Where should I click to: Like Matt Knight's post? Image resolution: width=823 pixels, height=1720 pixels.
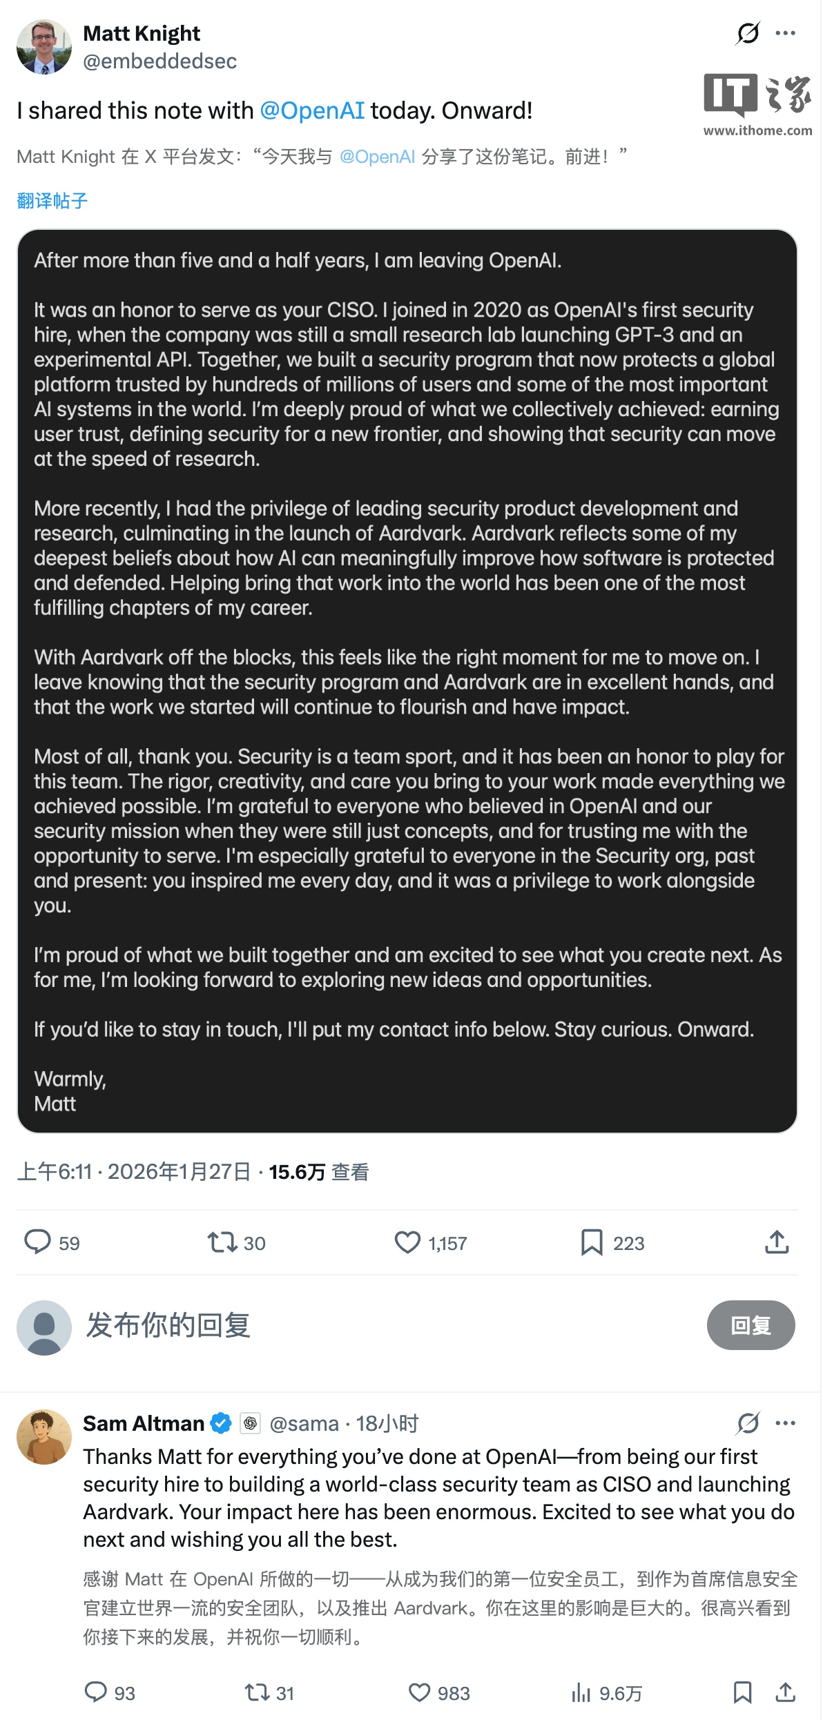pos(407,1242)
